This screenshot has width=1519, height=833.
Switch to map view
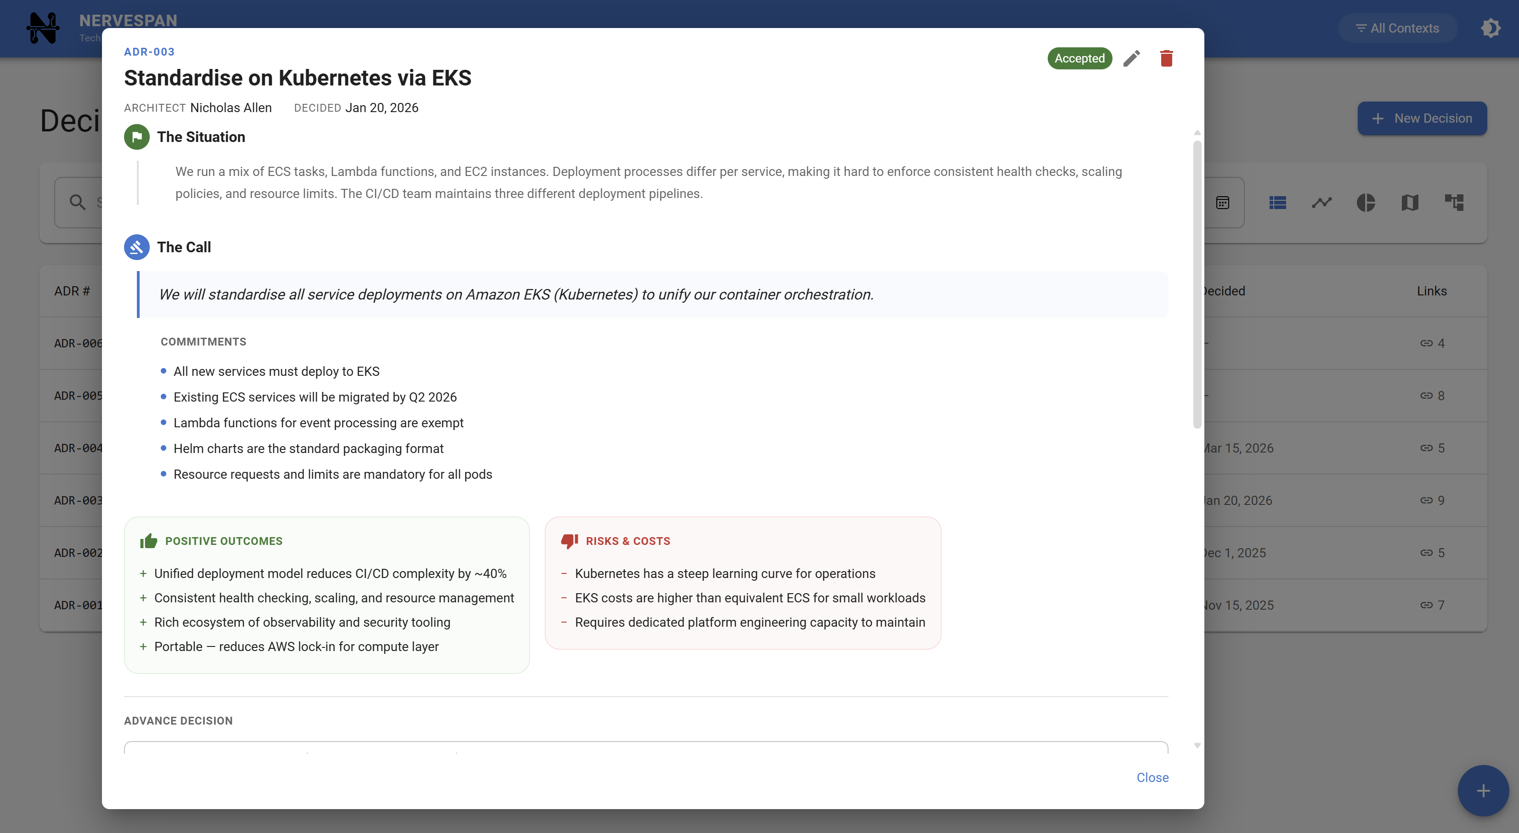[1410, 203]
